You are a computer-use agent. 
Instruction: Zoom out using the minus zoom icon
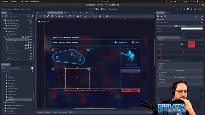click(x=39, y=21)
